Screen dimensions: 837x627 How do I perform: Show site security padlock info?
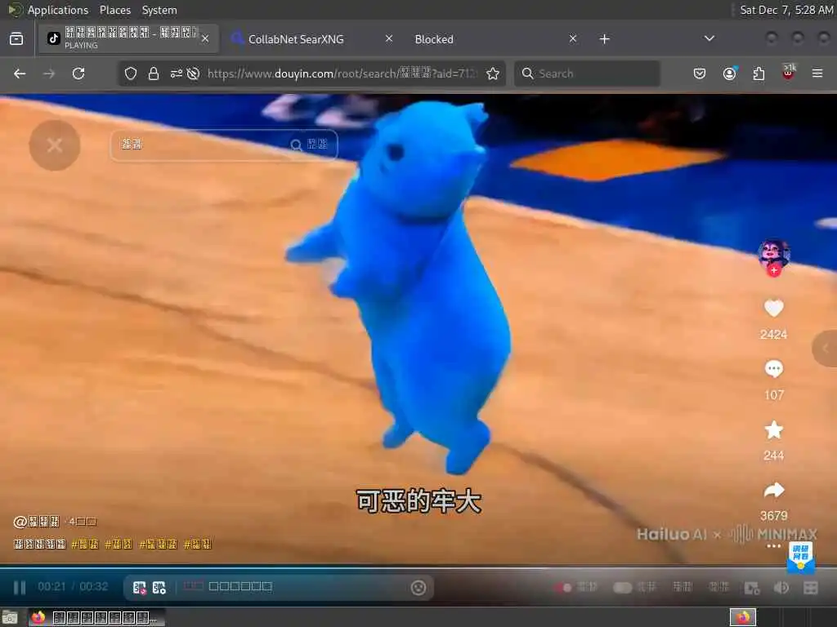point(154,73)
